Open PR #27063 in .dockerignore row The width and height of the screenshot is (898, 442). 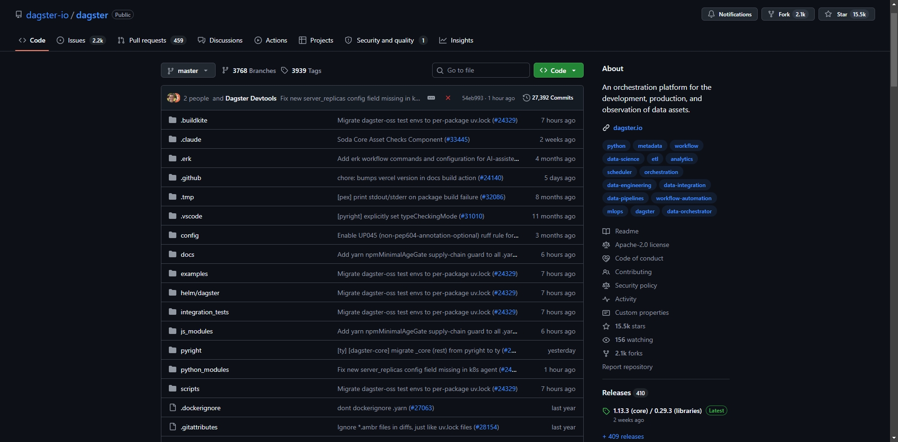421,408
